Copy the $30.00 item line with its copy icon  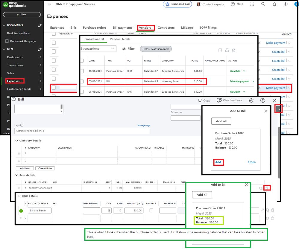(268, 210)
